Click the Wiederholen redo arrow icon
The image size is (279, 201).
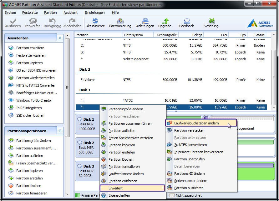72,21
